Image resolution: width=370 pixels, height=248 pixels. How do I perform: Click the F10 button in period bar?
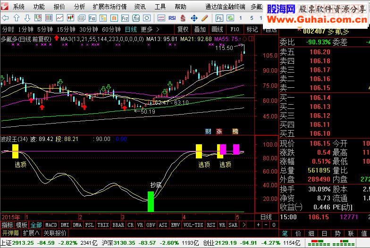[x=235, y=29]
